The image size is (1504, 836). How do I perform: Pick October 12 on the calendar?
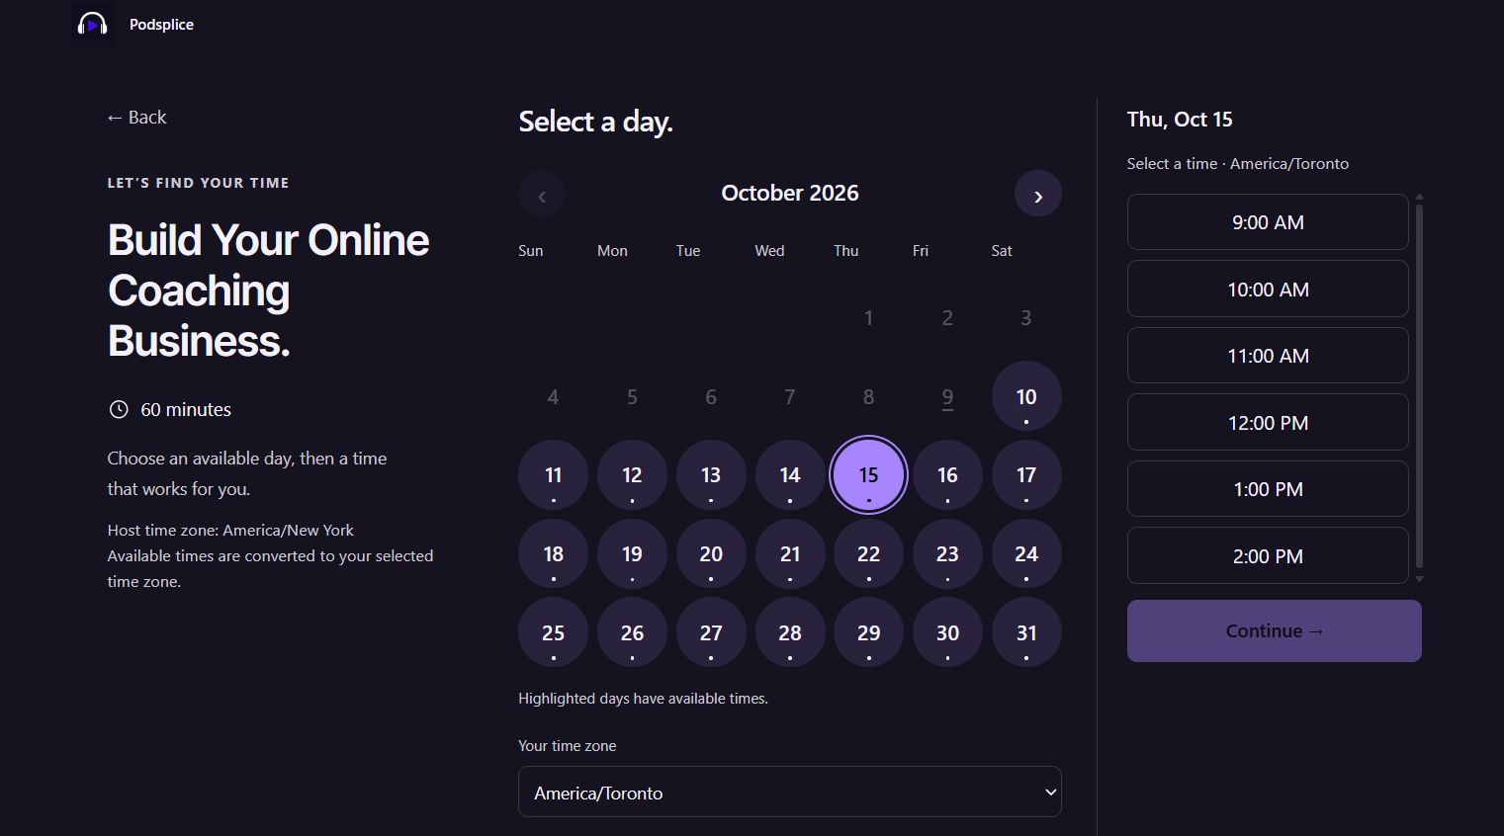pos(632,475)
